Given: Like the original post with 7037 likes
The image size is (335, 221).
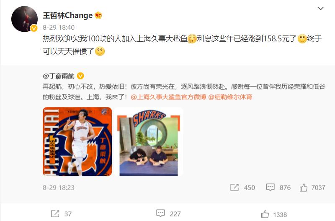Looking at the screenshot, I should click(x=303, y=188).
